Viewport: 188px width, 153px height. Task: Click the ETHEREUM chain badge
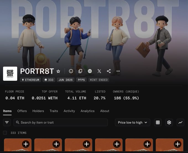(x=30, y=80)
